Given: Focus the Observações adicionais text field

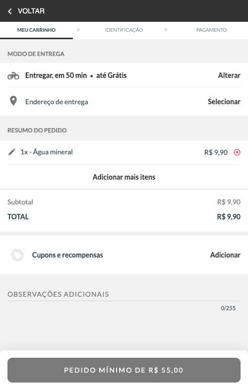Looking at the screenshot, I should (124, 294).
